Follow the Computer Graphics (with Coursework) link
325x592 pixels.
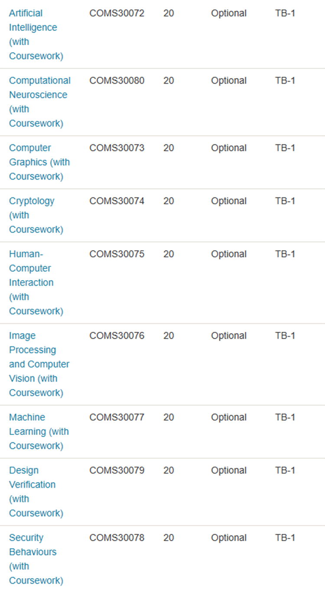click(39, 162)
